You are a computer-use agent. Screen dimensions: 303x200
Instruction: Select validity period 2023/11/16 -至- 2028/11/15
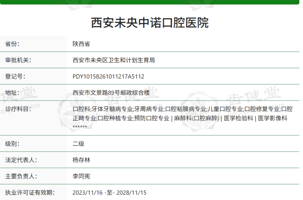pyautogui.click(x=109, y=193)
